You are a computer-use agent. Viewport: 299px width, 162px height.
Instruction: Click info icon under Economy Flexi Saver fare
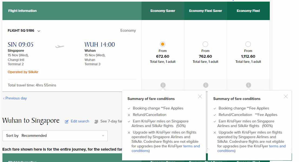pos(206,85)
